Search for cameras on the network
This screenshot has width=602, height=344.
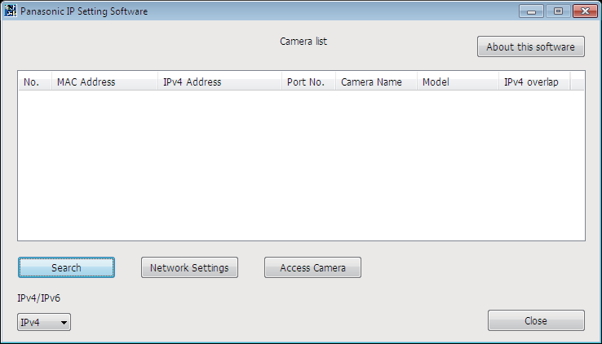click(66, 267)
